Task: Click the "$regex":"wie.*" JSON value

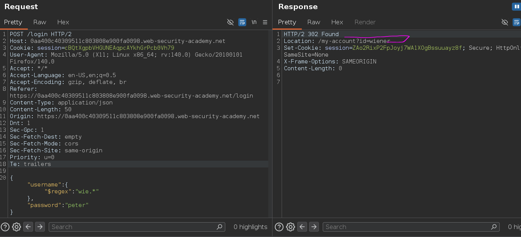Action: point(72,191)
